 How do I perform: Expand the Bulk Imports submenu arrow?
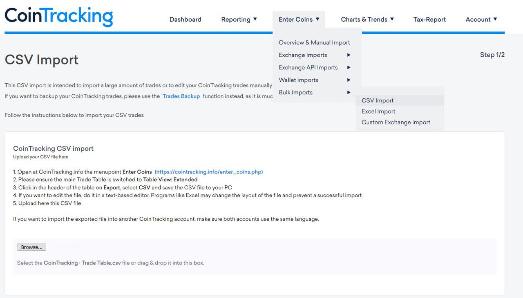coord(349,92)
